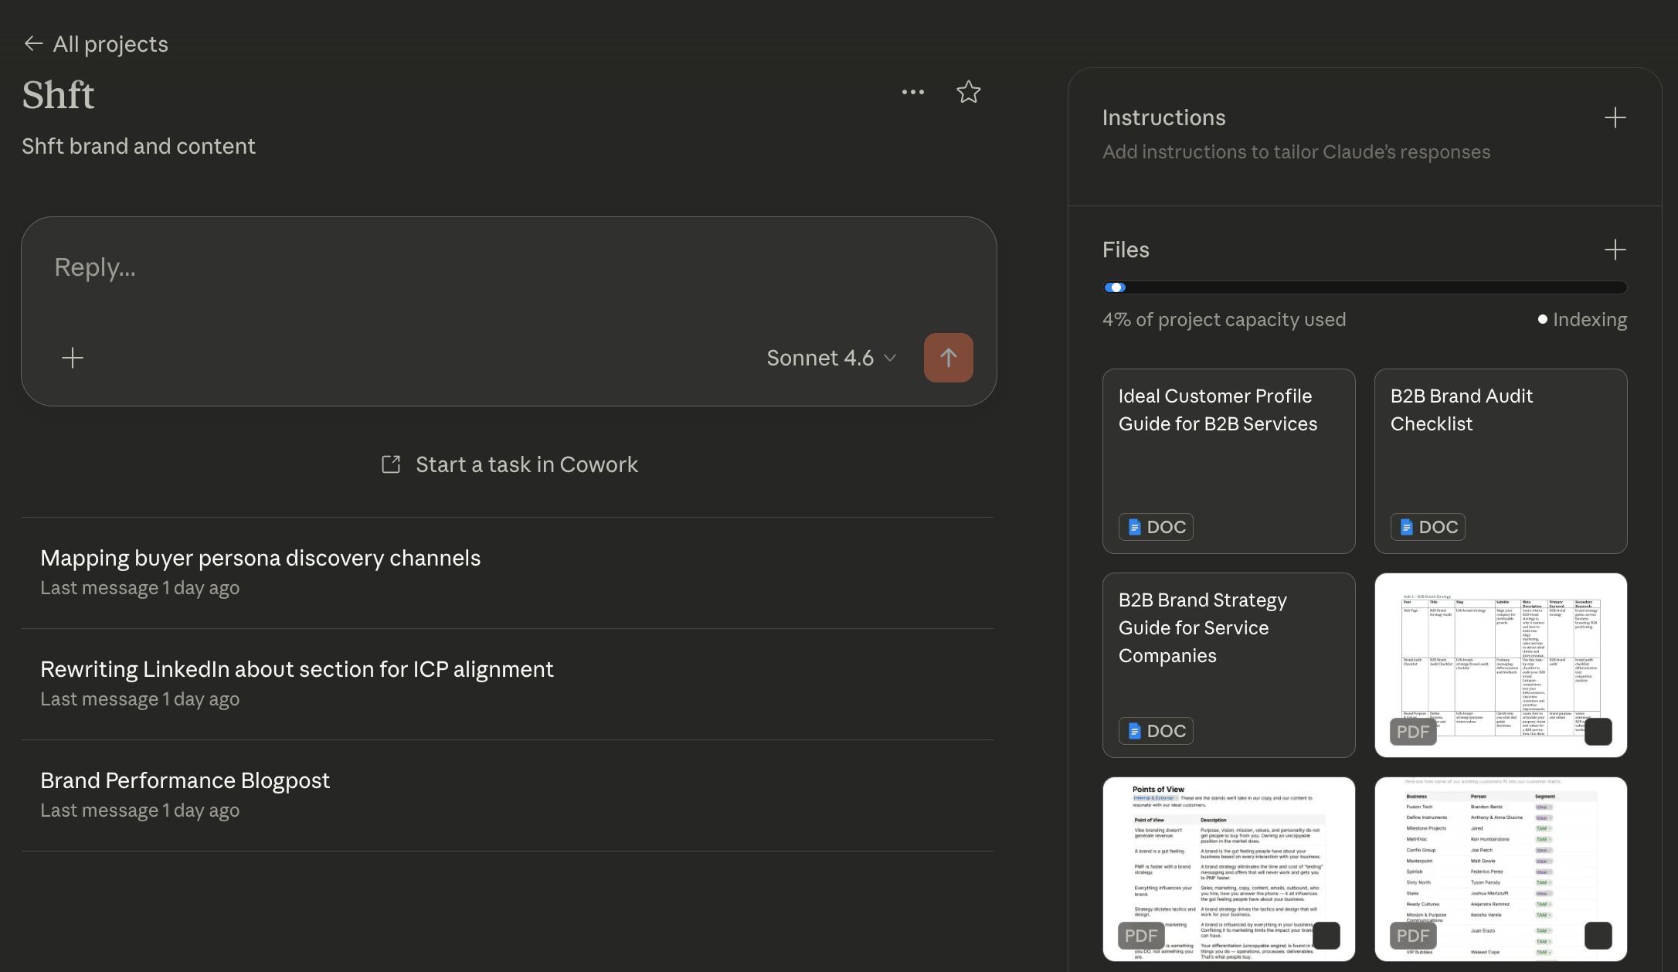Open B2B Brand Strategy Guide document
This screenshot has width=1678, height=972.
tap(1228, 664)
